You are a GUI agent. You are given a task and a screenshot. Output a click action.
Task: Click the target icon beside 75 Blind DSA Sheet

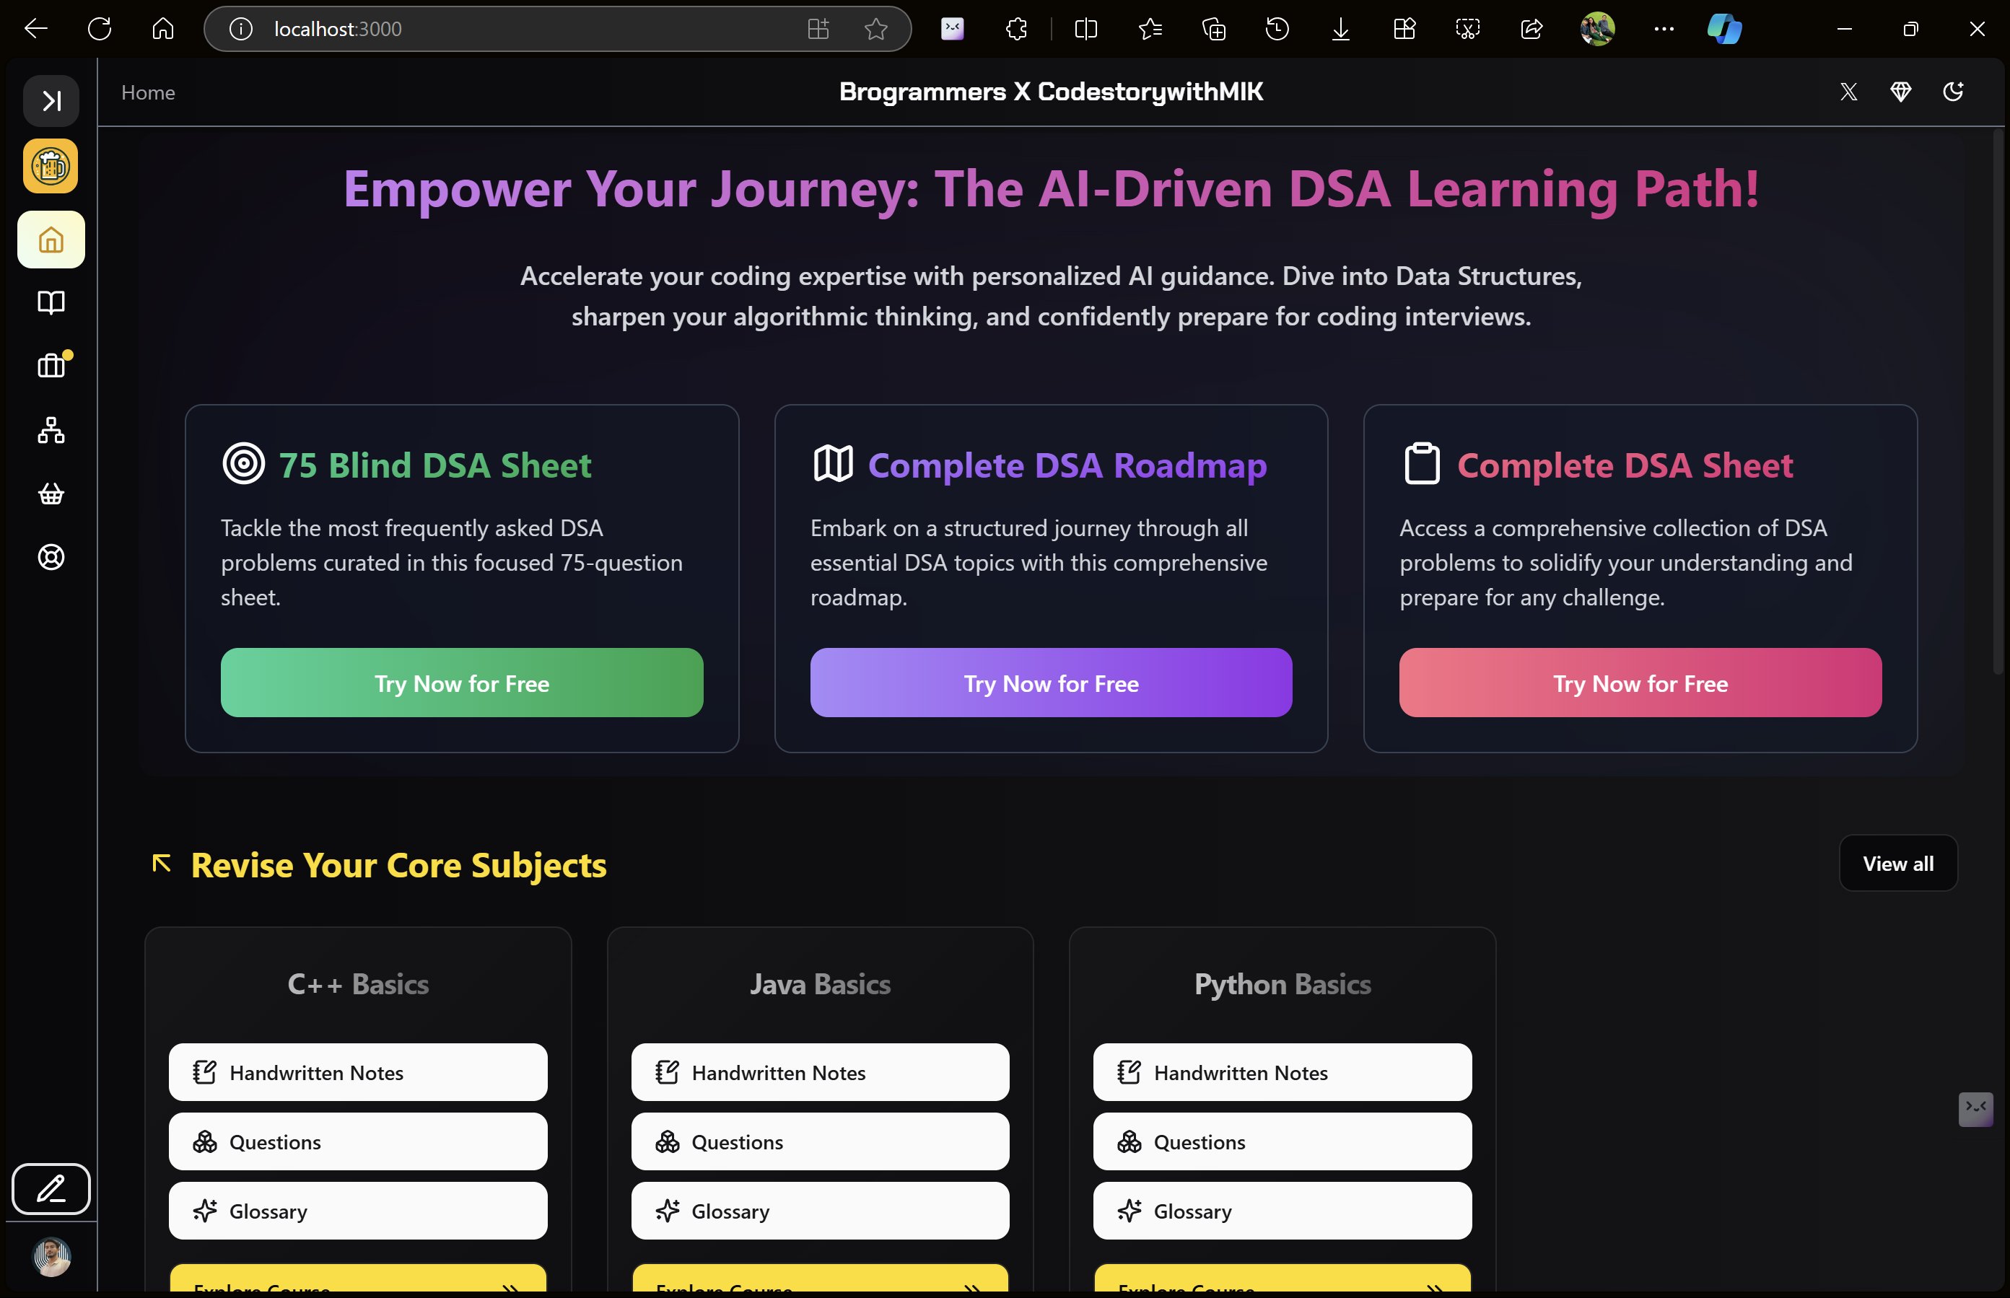244,463
